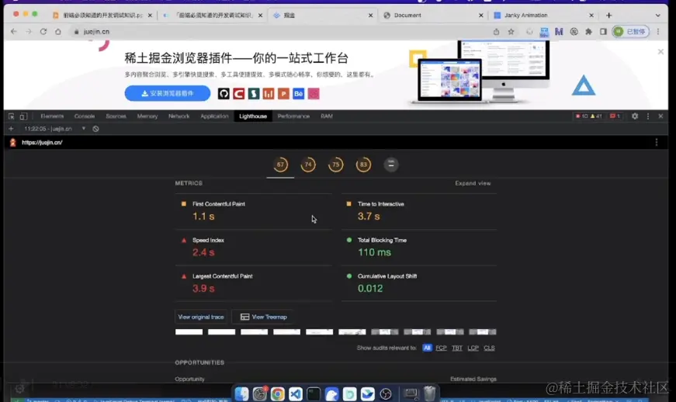The width and height of the screenshot is (676, 402).
Task: Click the View original trace button
Action: point(201,317)
